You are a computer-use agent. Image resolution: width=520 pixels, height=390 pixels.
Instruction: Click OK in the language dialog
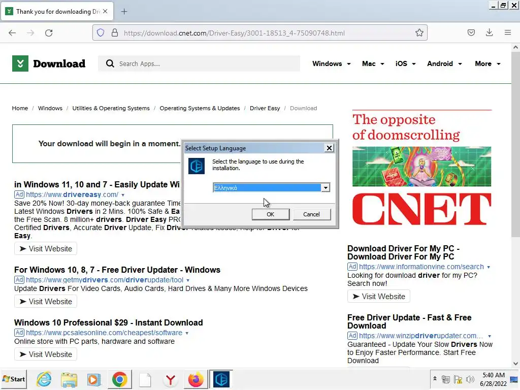(x=271, y=214)
